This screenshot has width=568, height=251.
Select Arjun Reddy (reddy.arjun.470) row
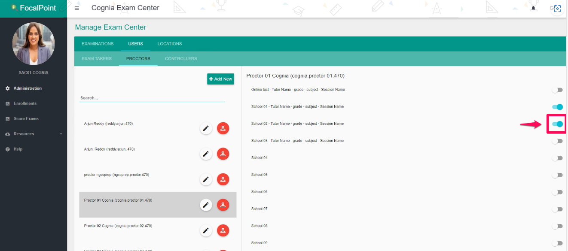(158, 128)
